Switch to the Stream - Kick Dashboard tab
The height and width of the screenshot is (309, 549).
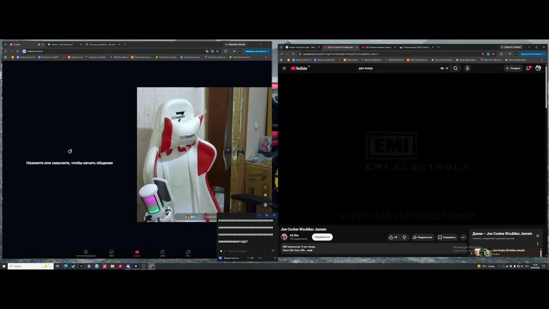click(x=64, y=44)
